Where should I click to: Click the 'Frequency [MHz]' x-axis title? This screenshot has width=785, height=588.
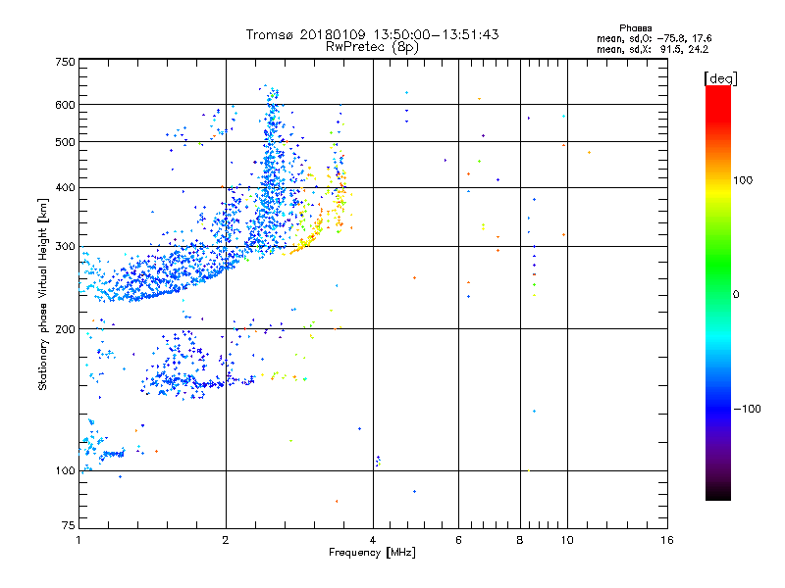372,553
